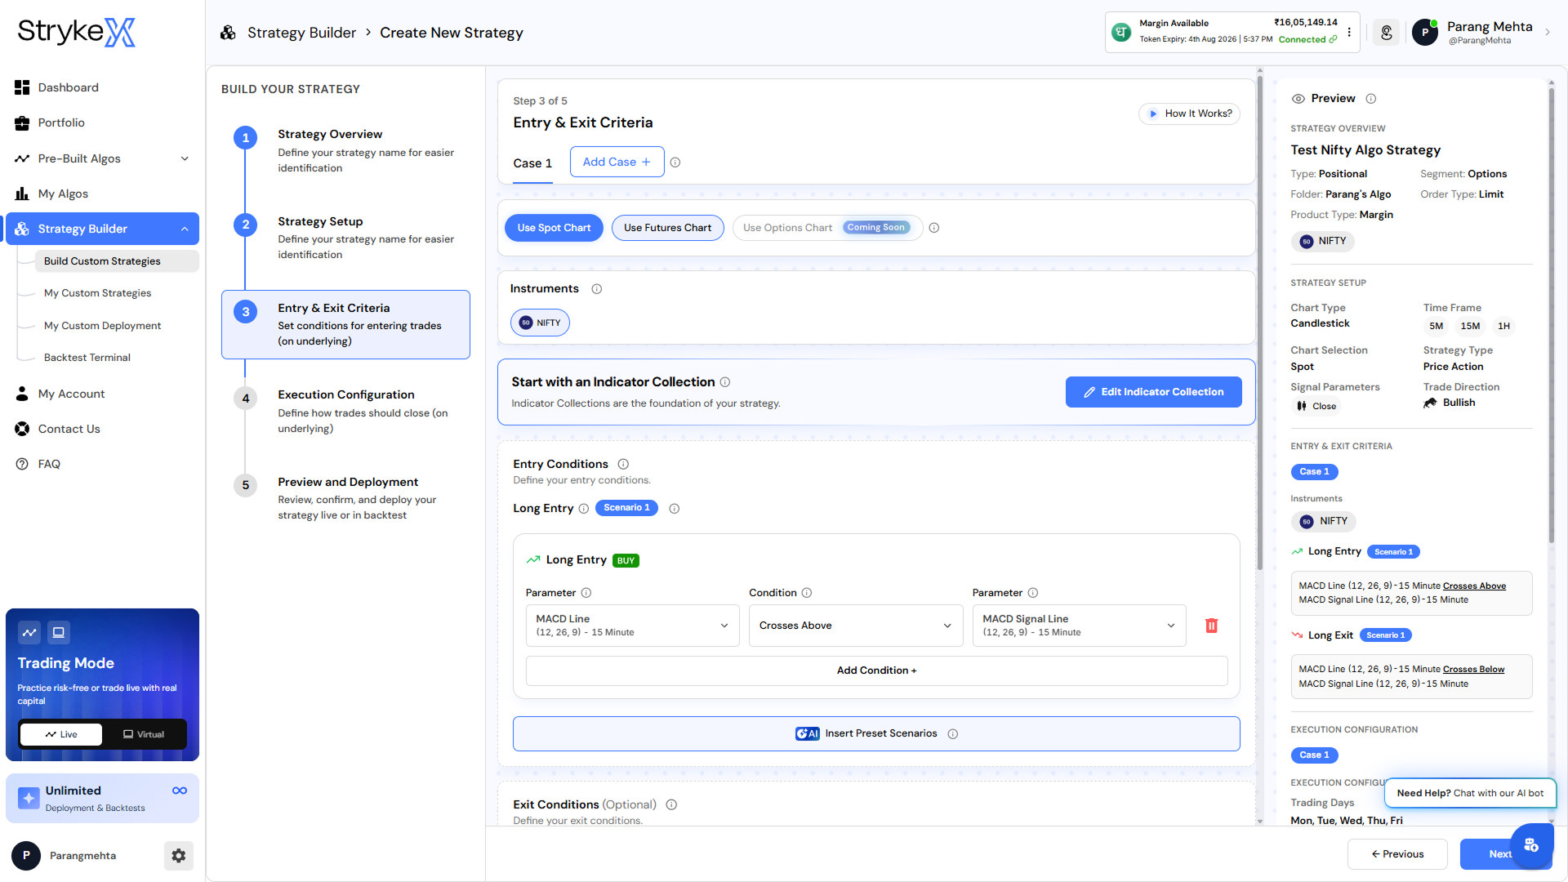This screenshot has width=1568, height=882.
Task: Select Use Futures Chart option
Action: [667, 228]
